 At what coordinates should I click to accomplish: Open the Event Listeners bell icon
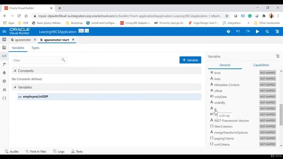(4, 72)
